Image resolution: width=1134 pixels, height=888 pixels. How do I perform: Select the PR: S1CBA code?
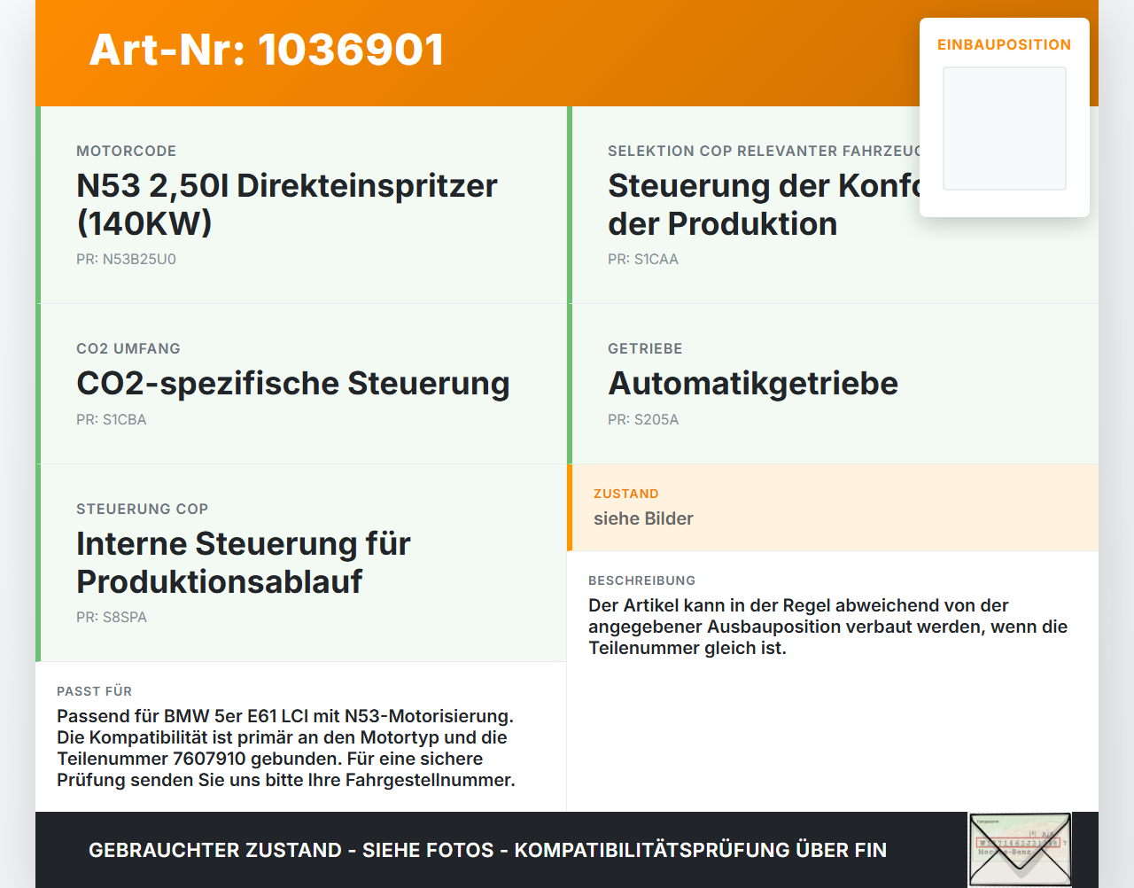click(111, 420)
